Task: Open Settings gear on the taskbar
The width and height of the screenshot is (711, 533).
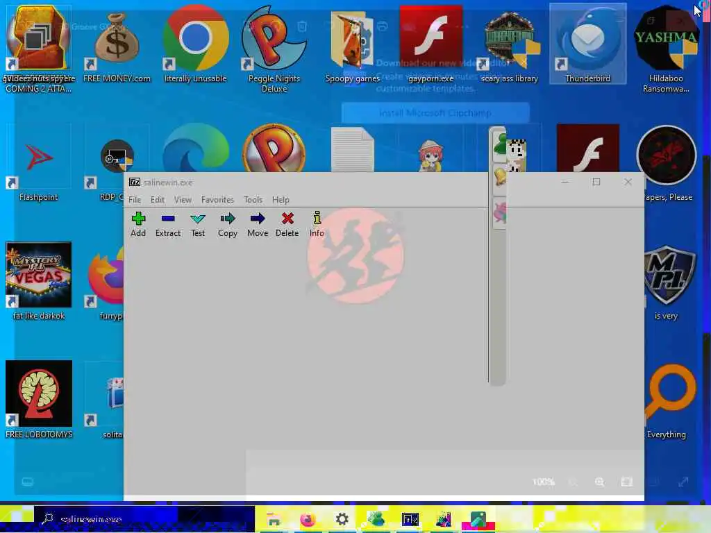Action: click(x=342, y=519)
